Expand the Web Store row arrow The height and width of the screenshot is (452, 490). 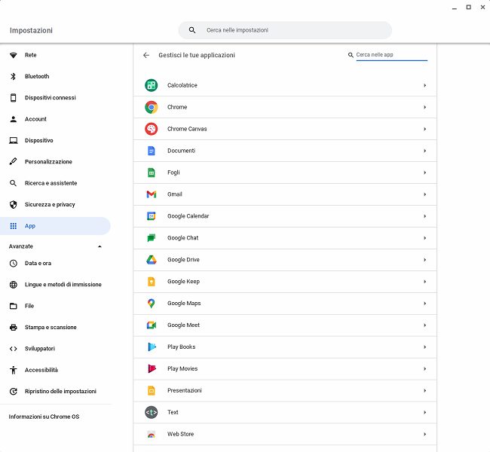click(x=425, y=434)
